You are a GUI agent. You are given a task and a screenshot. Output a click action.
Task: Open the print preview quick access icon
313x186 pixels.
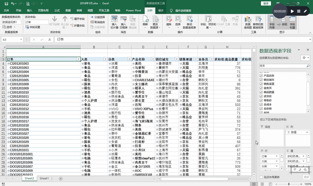coord(28,4)
